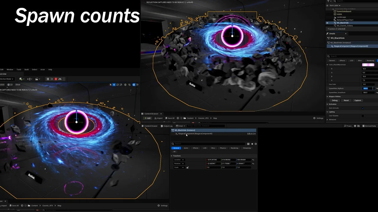Image resolution: width=378 pixels, height=212 pixels.
Task: Click the favorites star icon in Details search row
Action: pos(252,144)
